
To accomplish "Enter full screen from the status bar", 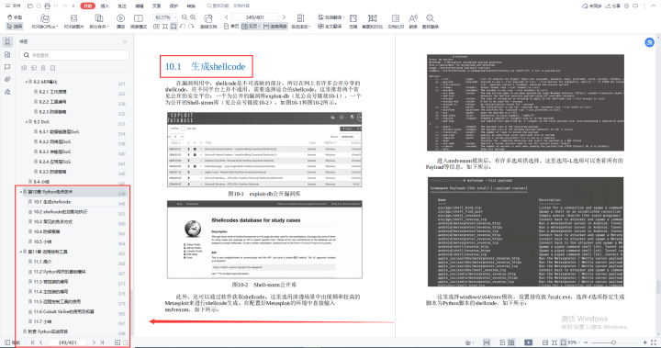I will tap(654, 342).
